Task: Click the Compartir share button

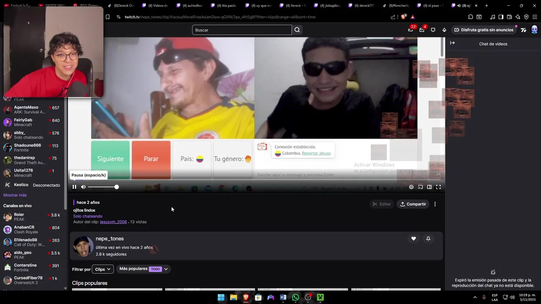Action: point(413,204)
